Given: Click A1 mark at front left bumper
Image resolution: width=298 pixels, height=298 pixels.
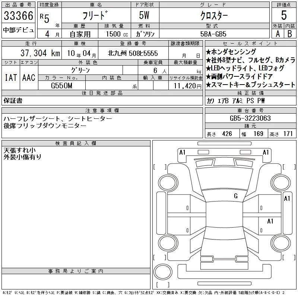Looking at the screenshot, I should click(182, 152).
